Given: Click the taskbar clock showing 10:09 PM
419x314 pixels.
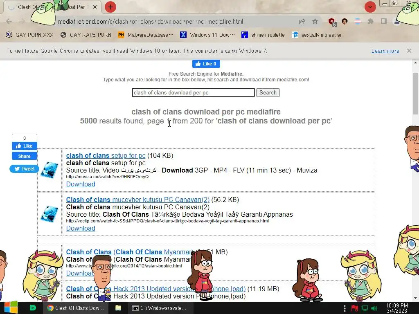Looking at the screenshot, I should [x=397, y=308].
